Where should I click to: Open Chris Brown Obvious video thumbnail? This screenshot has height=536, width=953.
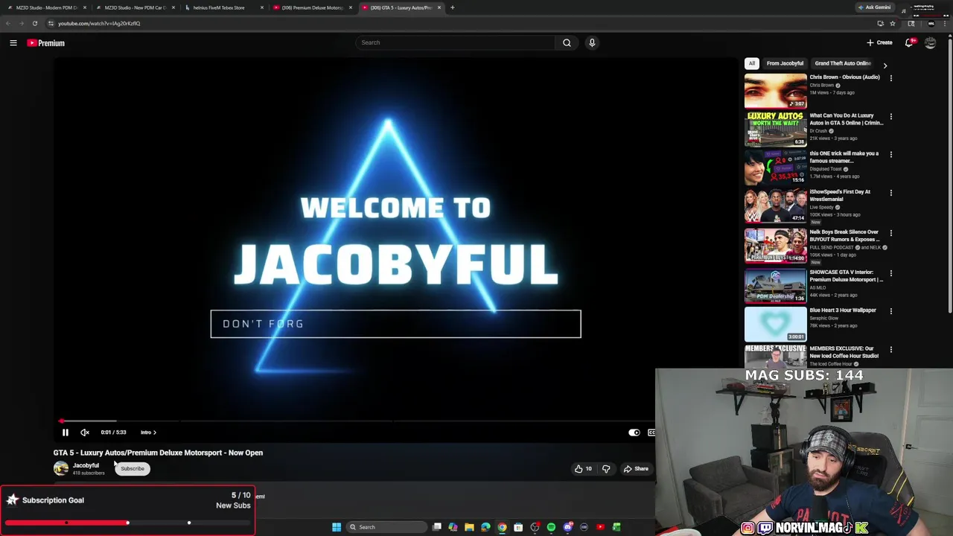(775, 91)
